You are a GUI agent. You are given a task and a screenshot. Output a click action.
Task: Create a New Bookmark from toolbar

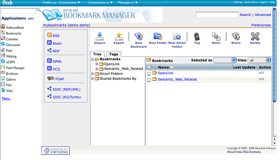[138, 36]
